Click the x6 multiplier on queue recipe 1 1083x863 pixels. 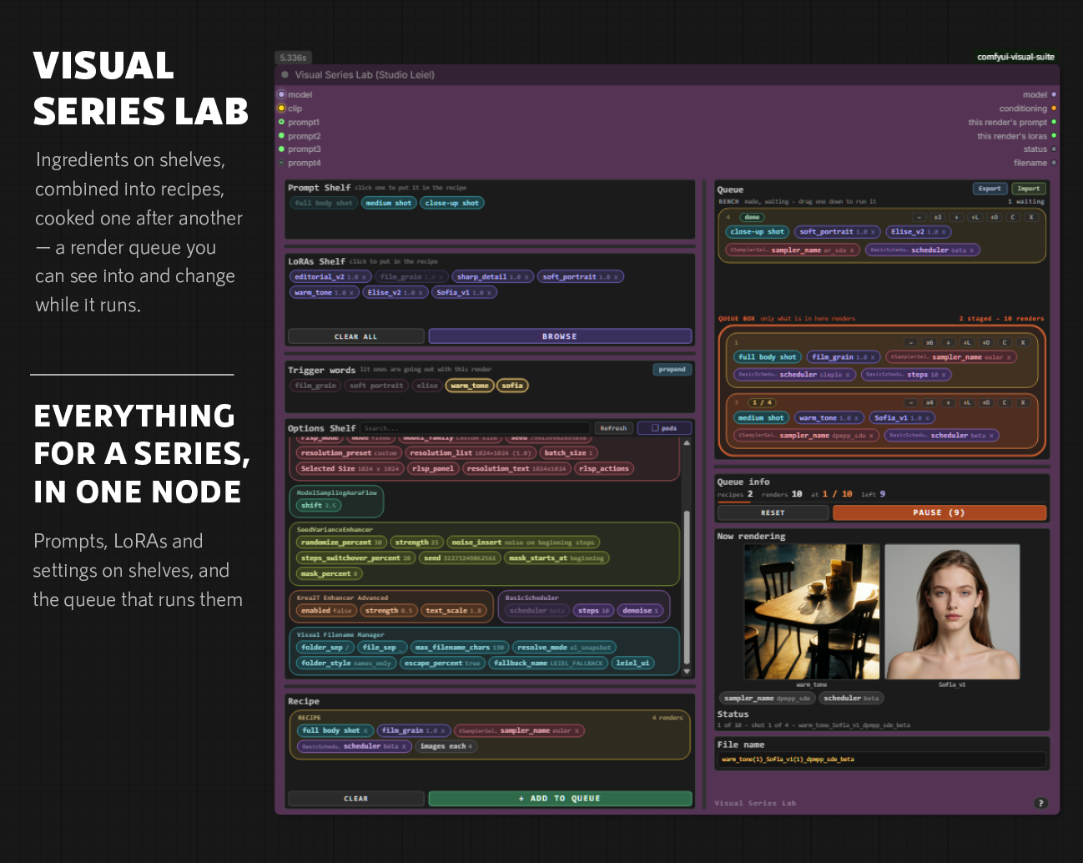(929, 342)
